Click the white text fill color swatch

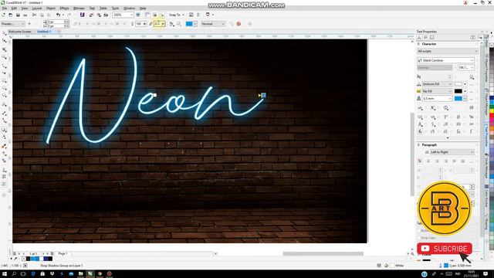click(458, 84)
